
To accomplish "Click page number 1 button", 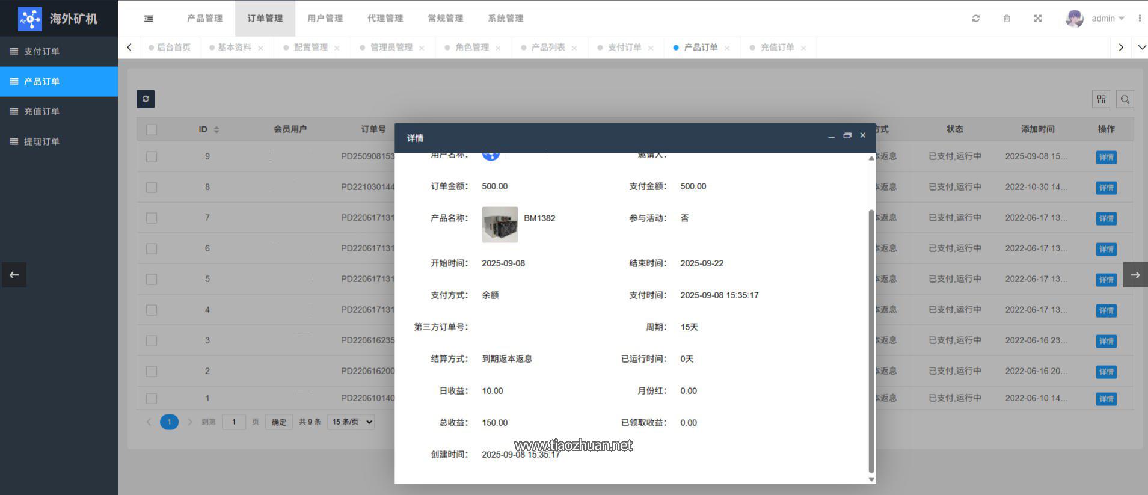I will coord(169,422).
